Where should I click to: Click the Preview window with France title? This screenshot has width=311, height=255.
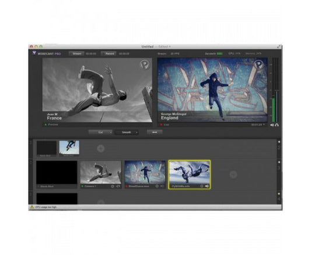click(97, 90)
